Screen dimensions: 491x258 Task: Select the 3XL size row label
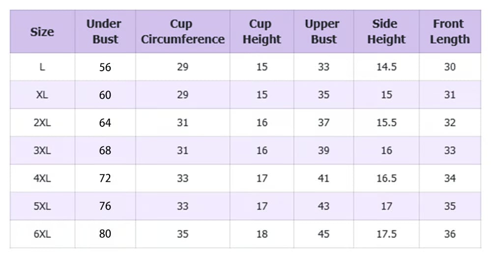[42, 150]
